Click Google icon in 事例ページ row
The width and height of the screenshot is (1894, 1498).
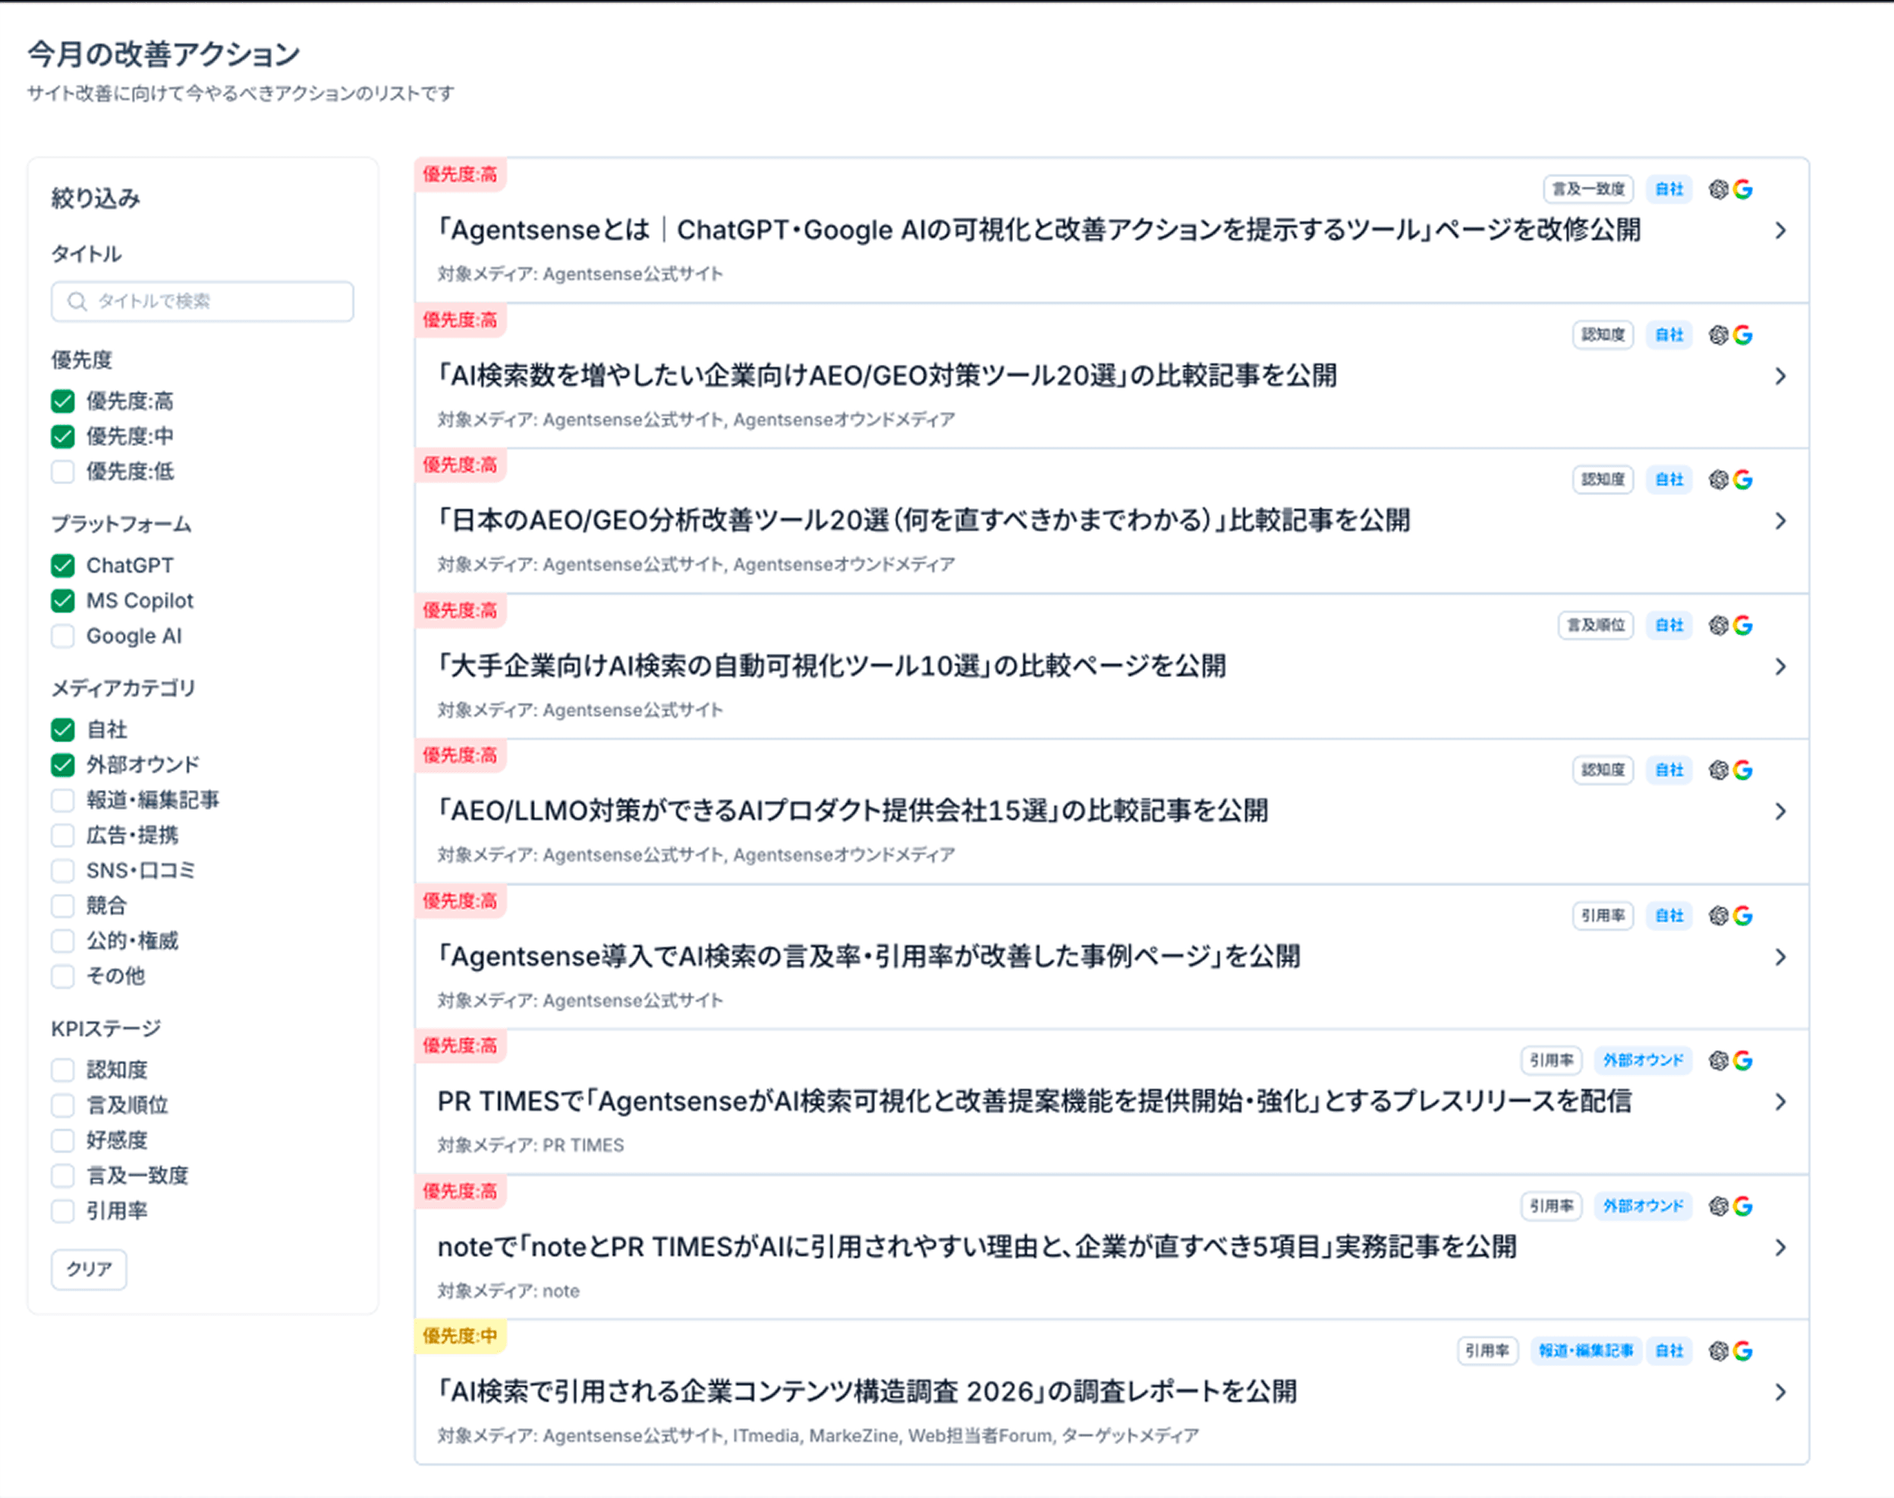point(1743,916)
